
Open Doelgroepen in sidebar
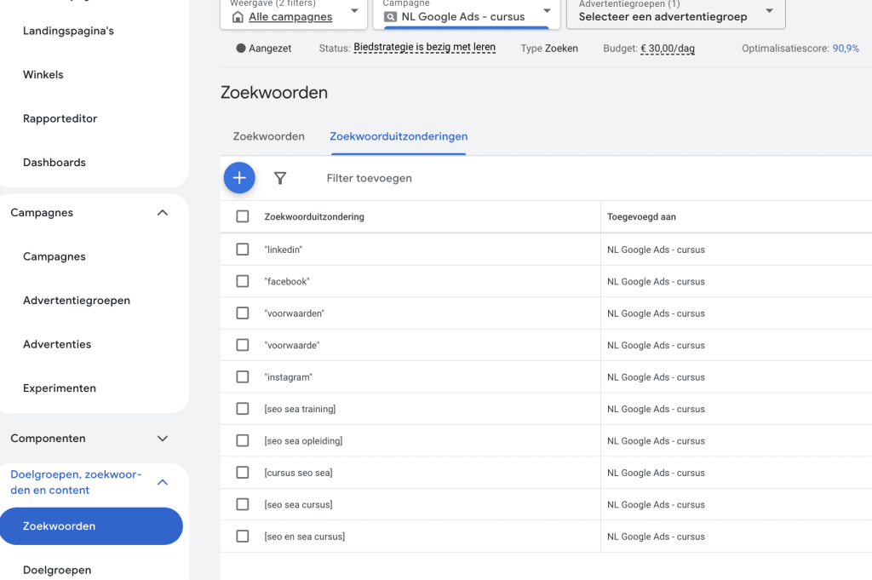tap(57, 570)
